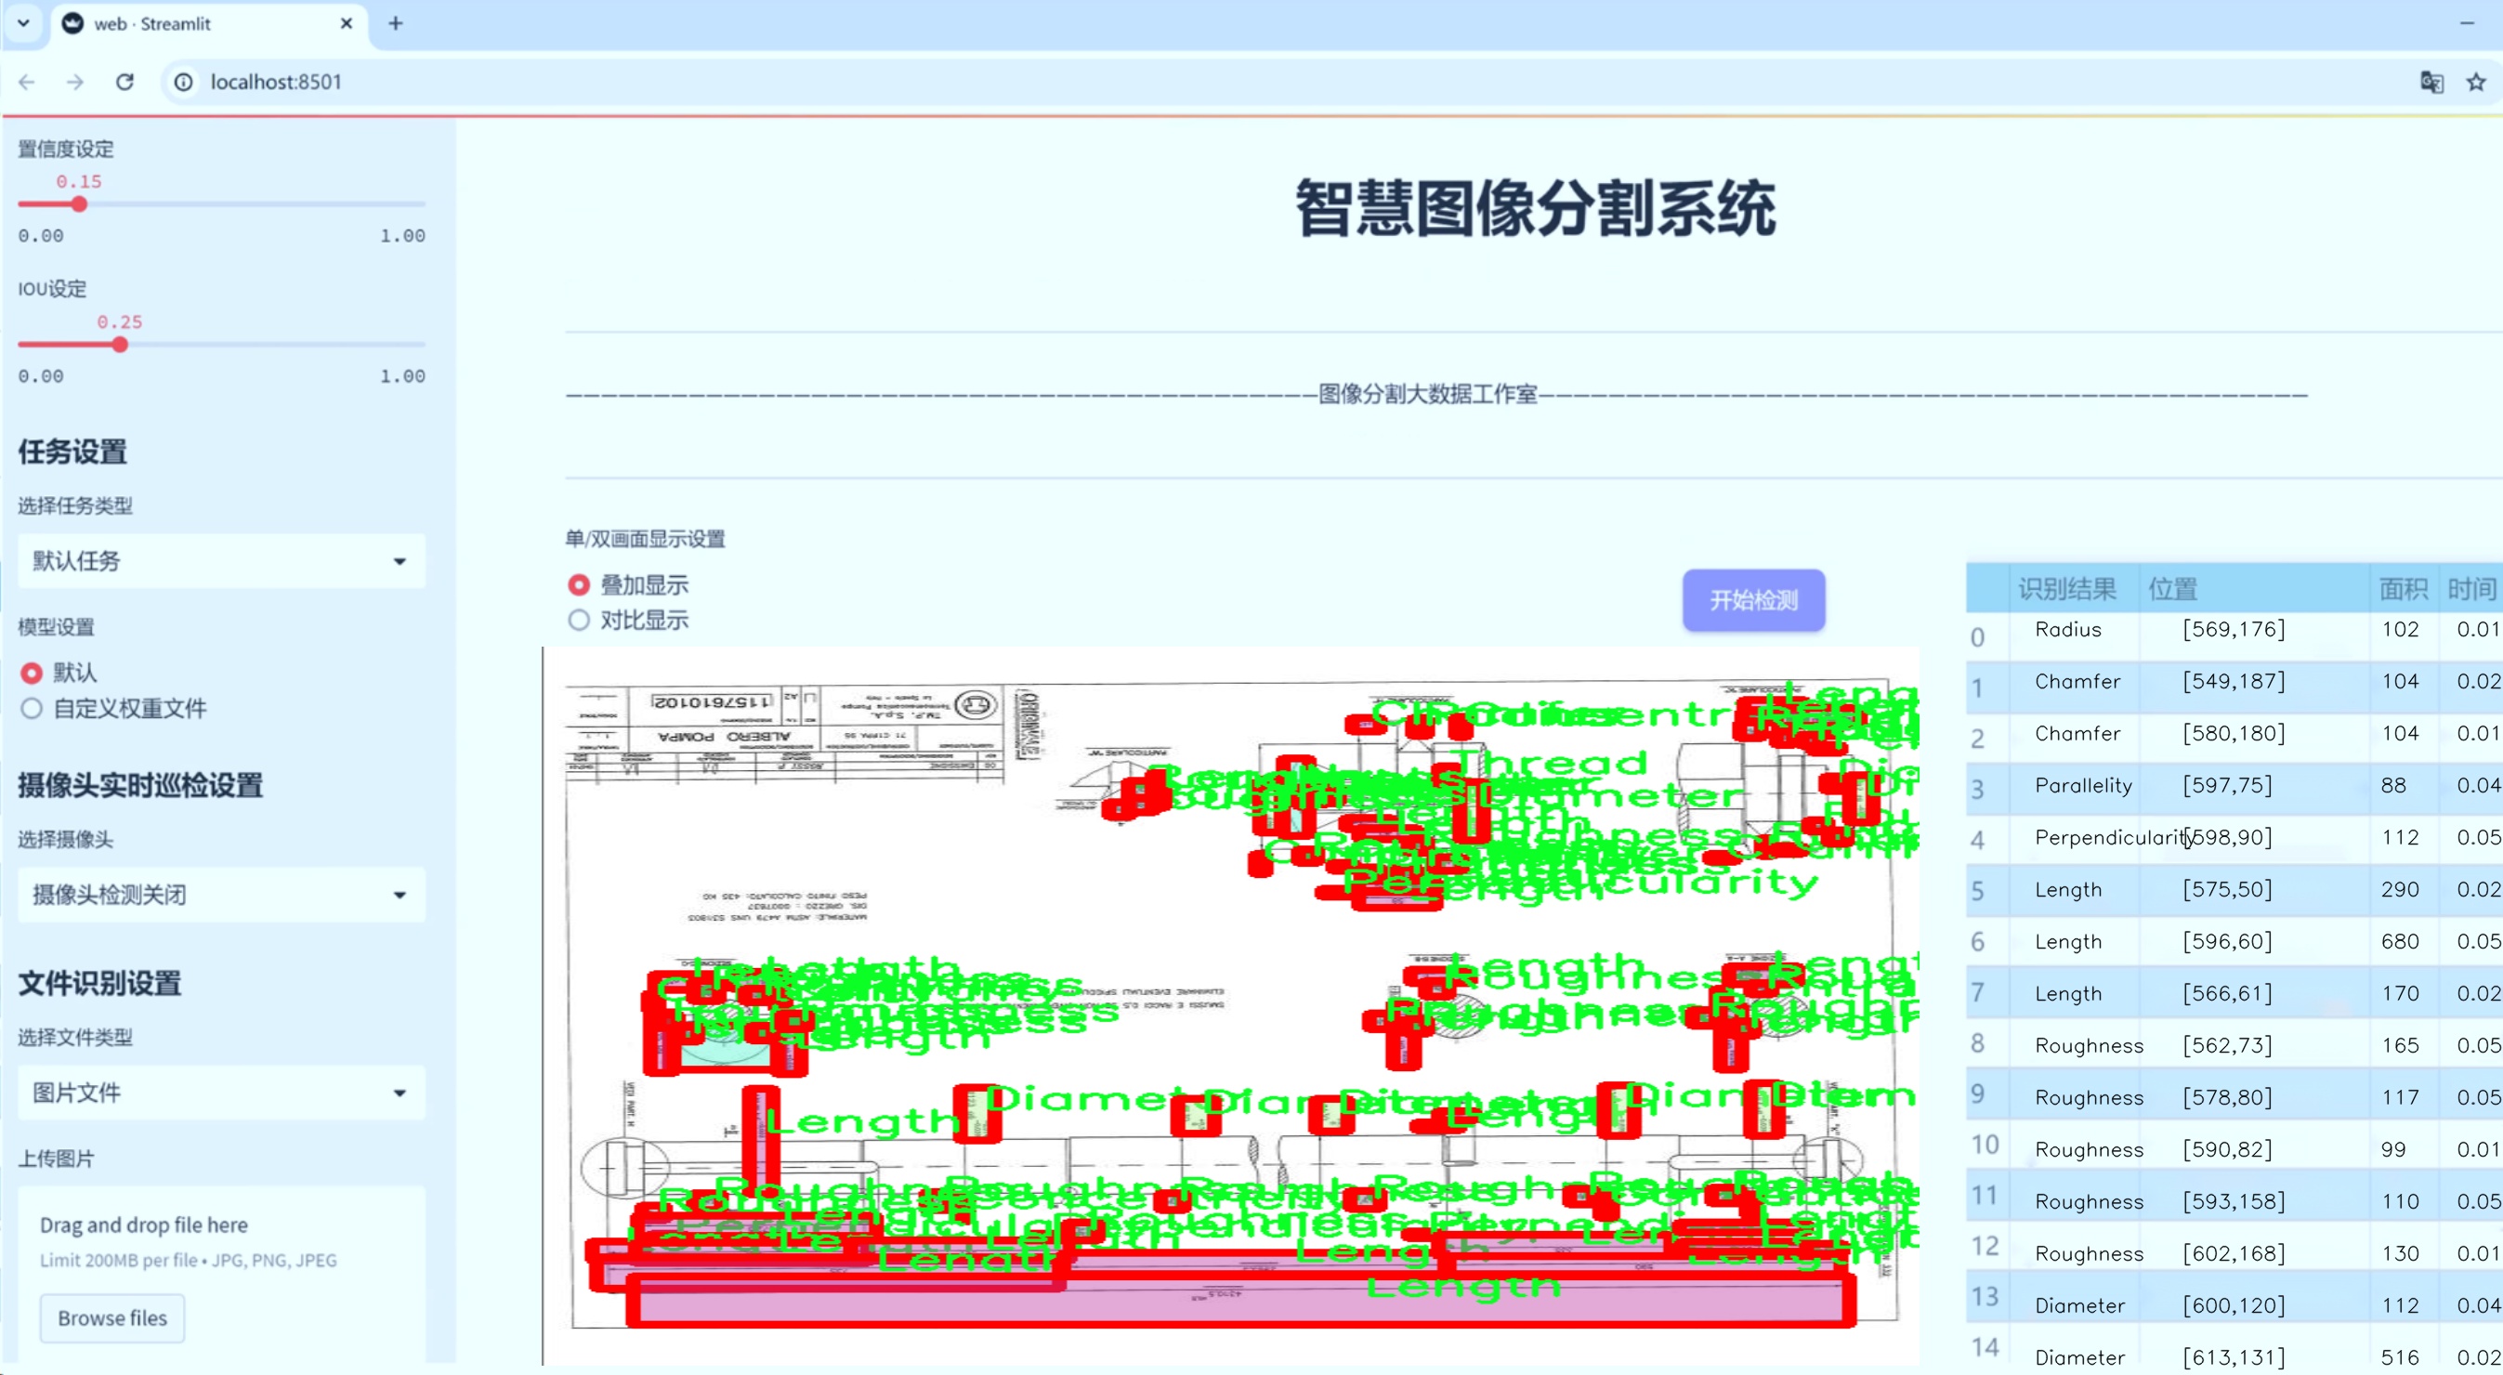Click the Browse files button
Viewport: 2503px width, 1375px height.
tap(111, 1317)
